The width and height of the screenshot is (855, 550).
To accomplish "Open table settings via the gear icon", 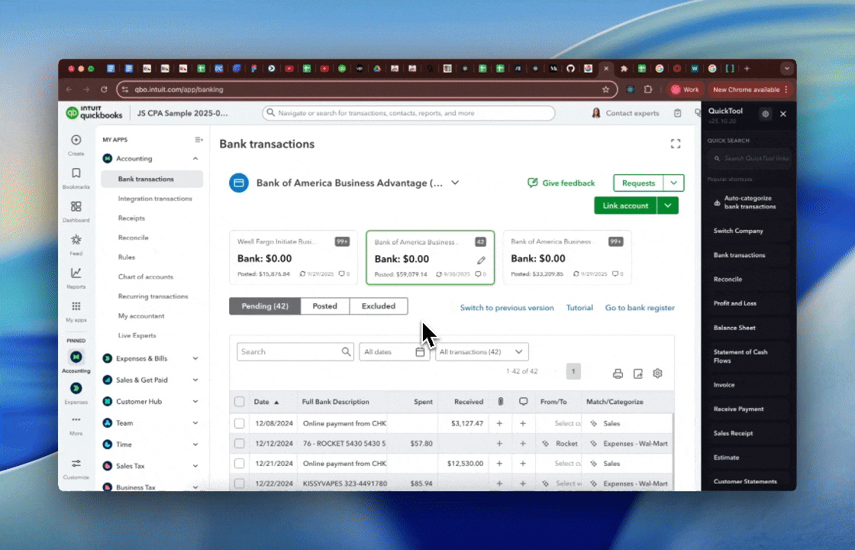I will tap(657, 374).
